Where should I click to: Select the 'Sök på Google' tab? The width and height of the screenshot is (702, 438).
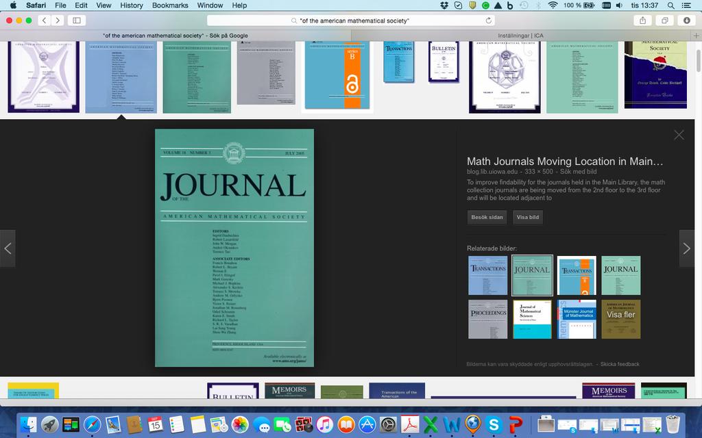(x=175, y=36)
